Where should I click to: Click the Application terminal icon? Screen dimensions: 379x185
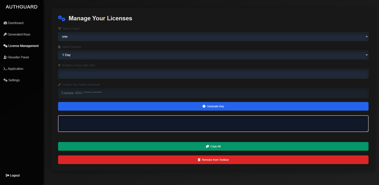[x=5, y=68]
